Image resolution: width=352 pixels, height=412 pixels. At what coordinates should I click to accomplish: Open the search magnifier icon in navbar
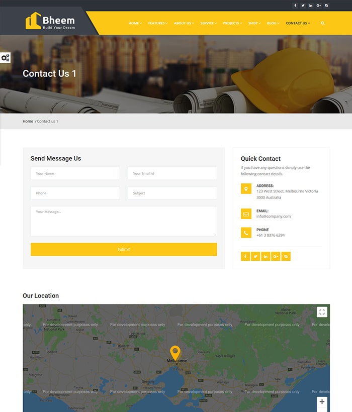tap(323, 23)
